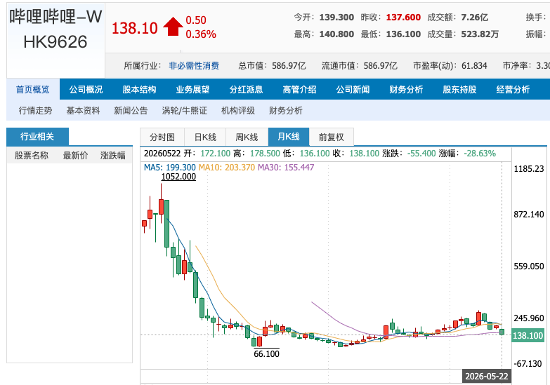Click the 2026-05-22 date marker
The height and width of the screenshot is (385, 550).
[x=487, y=377]
